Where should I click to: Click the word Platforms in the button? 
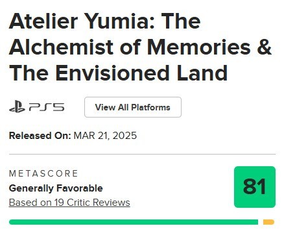(150, 107)
